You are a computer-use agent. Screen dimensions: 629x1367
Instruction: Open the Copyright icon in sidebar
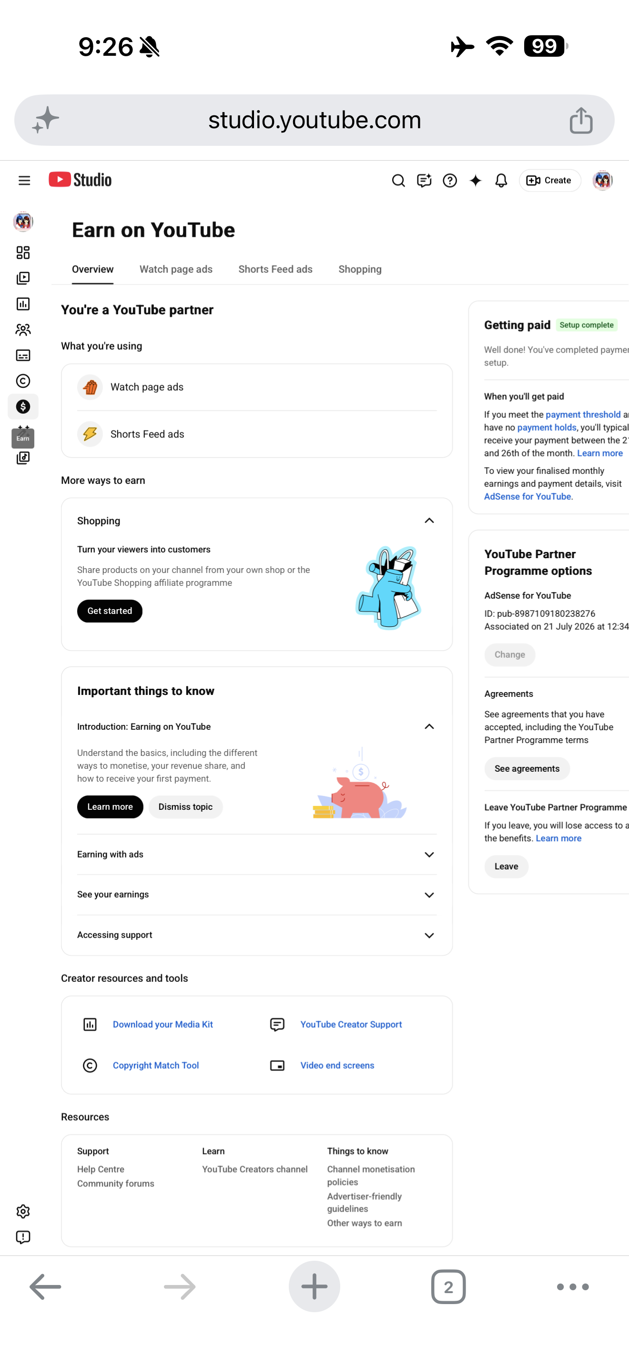coord(23,381)
